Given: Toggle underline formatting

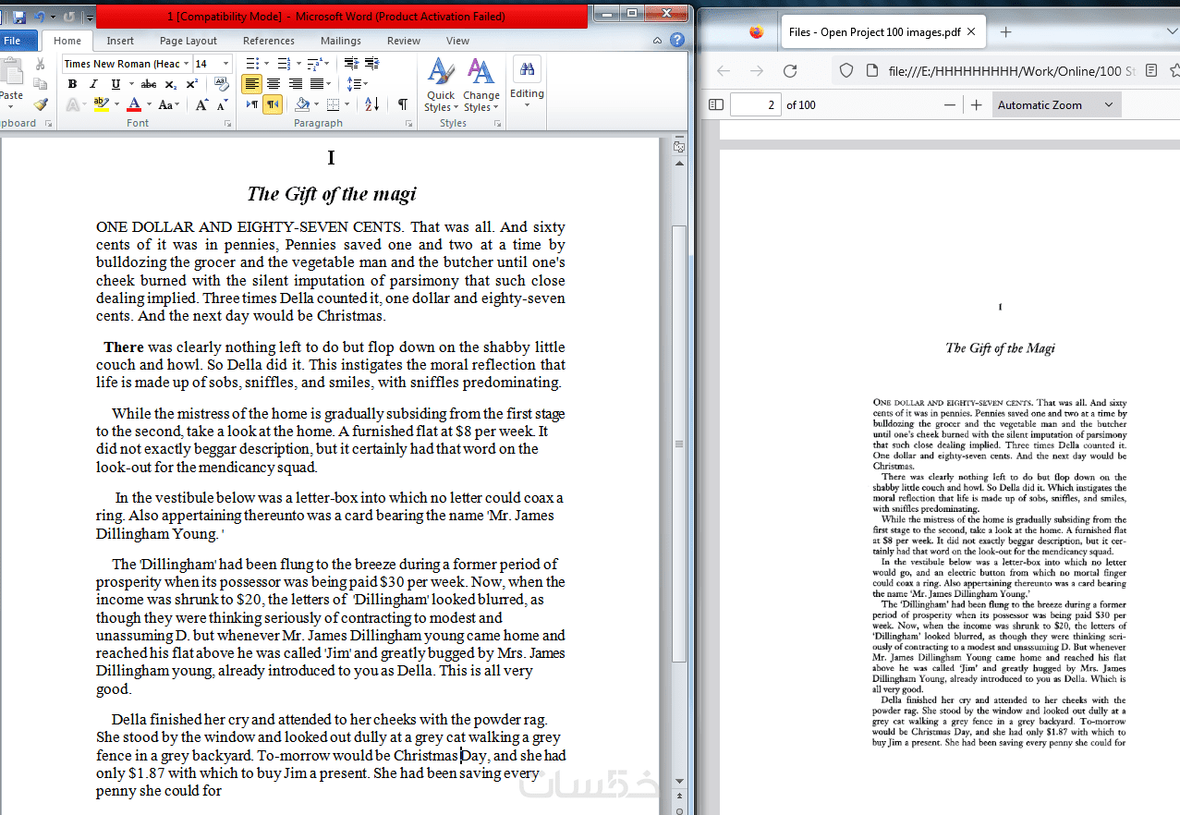Looking at the screenshot, I should click(116, 84).
